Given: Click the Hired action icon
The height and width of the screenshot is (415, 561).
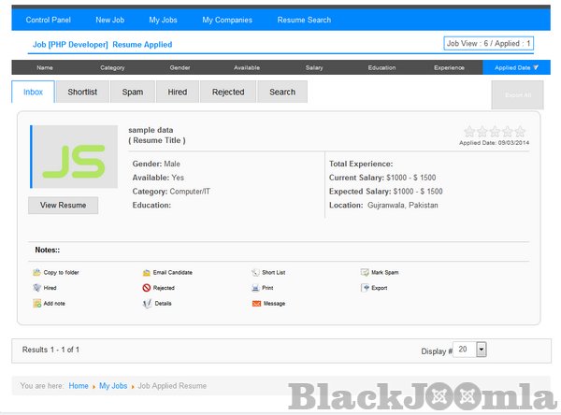Looking at the screenshot, I should (36, 288).
